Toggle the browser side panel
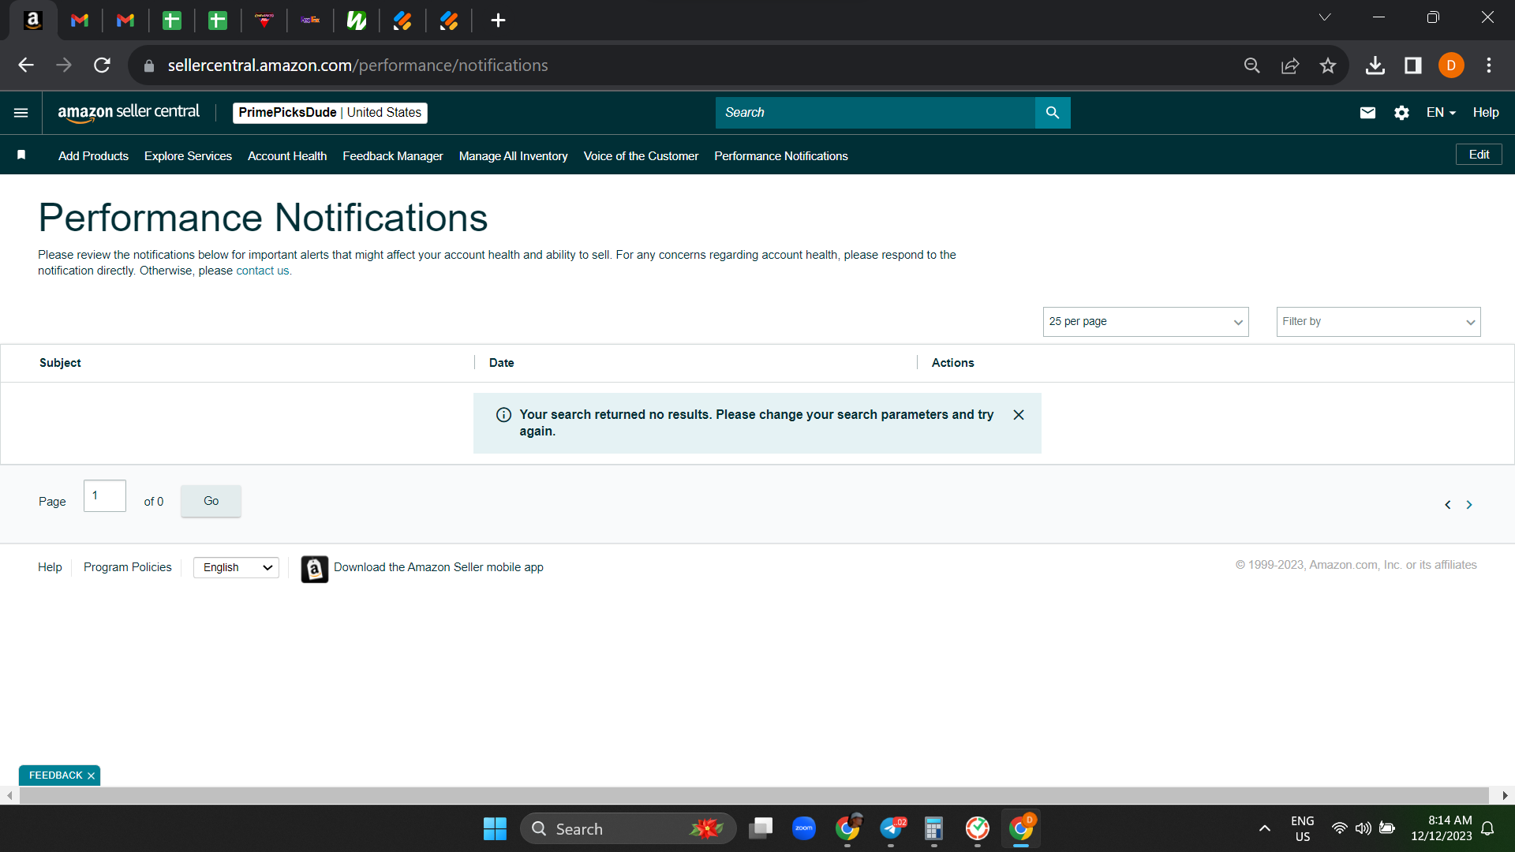This screenshot has height=852, width=1515. pyautogui.click(x=1413, y=65)
